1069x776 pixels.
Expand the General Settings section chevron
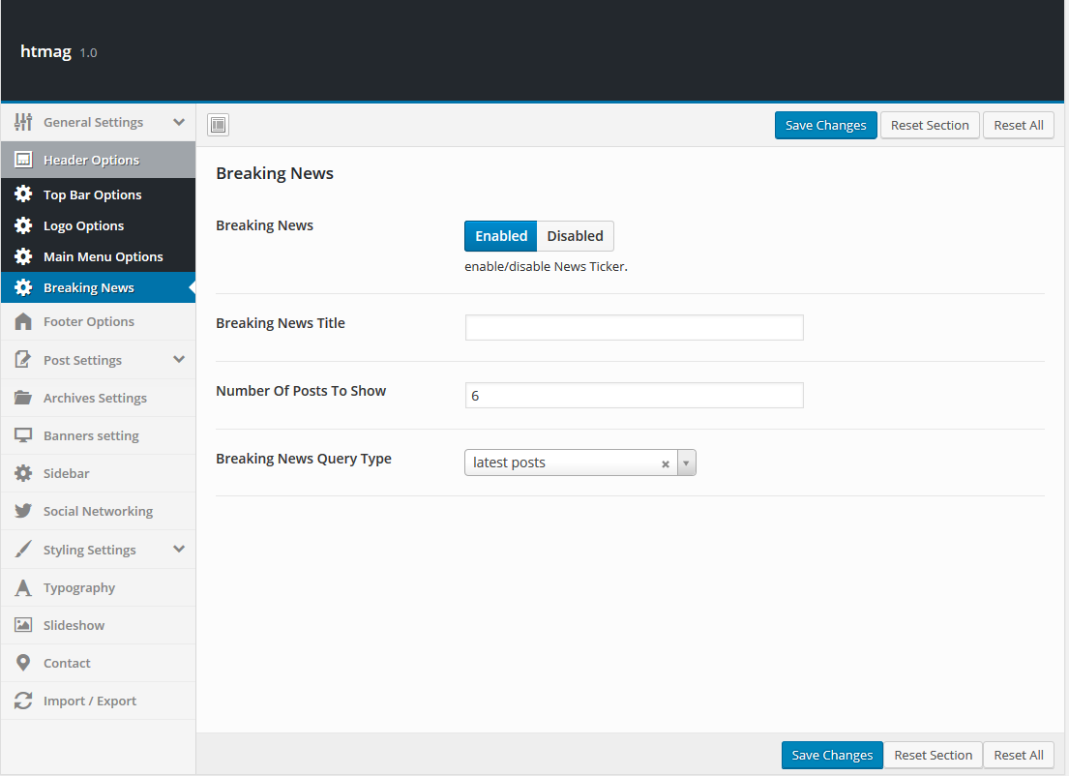(x=179, y=122)
